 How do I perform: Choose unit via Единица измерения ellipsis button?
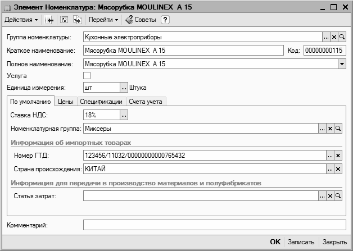pos(124,88)
